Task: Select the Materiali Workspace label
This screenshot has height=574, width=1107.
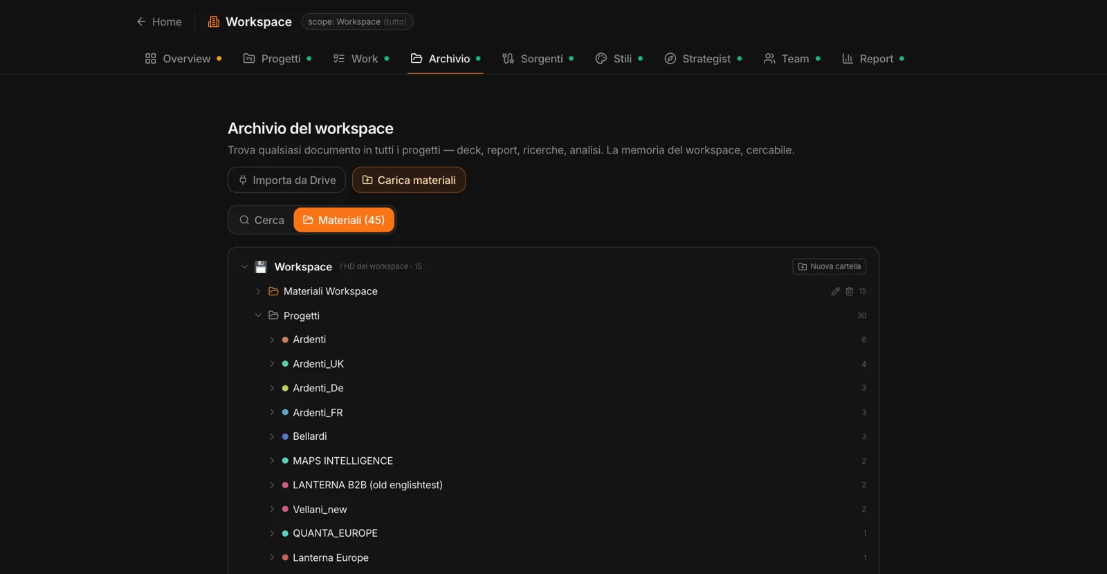Action: [x=331, y=291]
